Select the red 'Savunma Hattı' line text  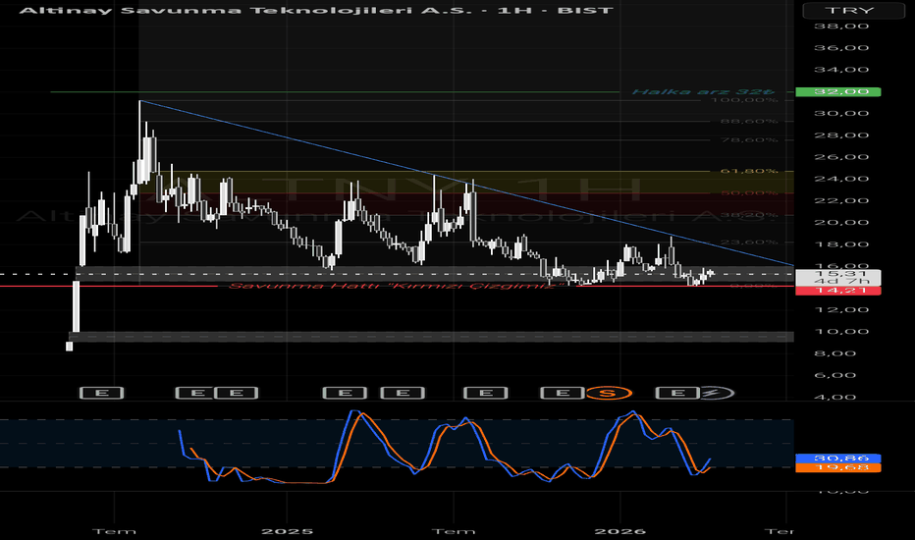397,286
